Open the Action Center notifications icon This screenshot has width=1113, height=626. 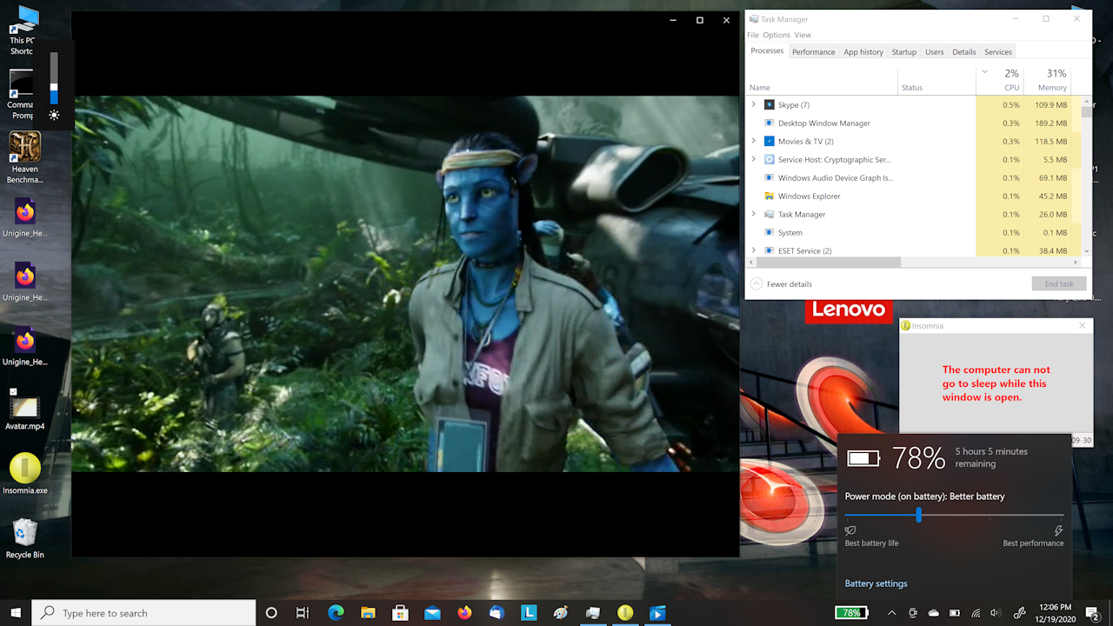pyautogui.click(x=1092, y=613)
